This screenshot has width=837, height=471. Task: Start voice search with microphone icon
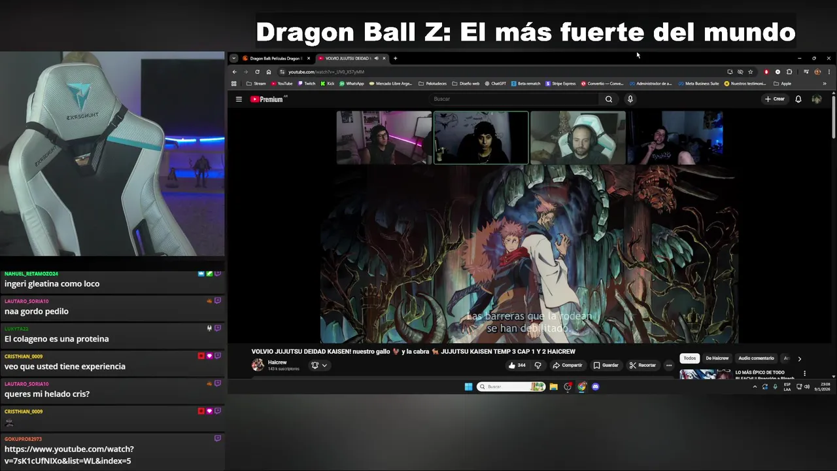pos(630,99)
